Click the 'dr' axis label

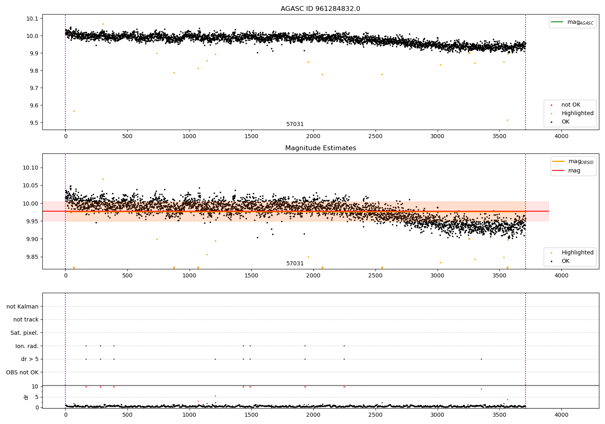click(26, 397)
